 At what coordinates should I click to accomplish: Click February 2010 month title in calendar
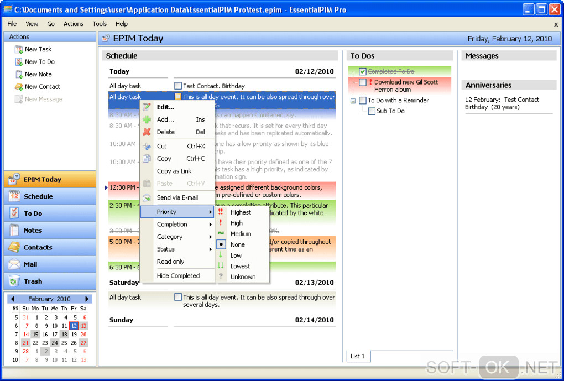pyautogui.click(x=49, y=299)
